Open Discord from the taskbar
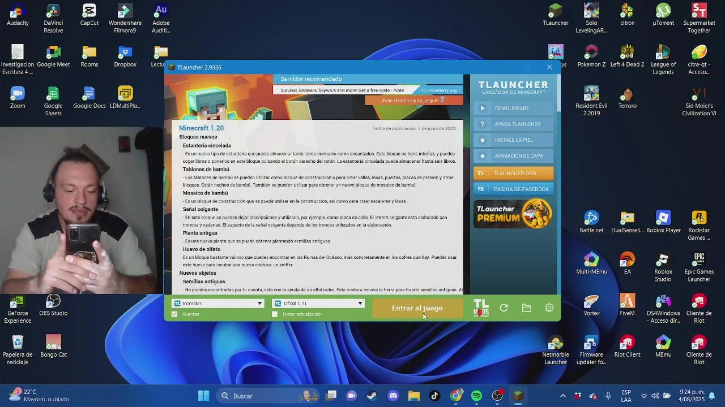The width and height of the screenshot is (725, 407). click(393, 396)
